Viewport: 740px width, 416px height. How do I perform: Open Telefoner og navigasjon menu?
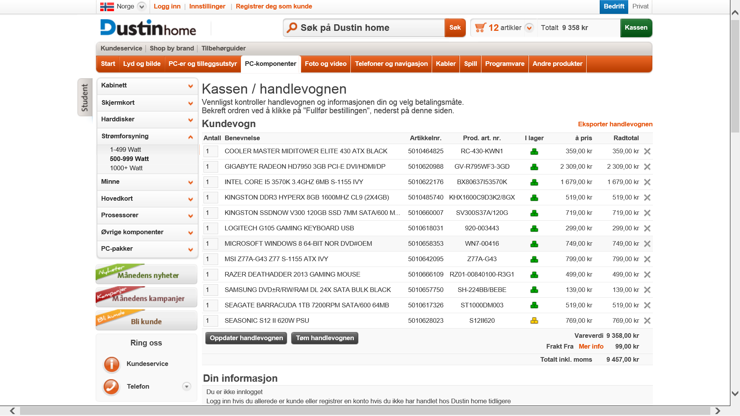tap(391, 64)
